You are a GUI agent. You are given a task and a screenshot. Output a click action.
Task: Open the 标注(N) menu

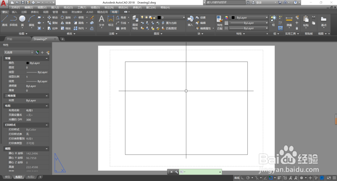109,7
